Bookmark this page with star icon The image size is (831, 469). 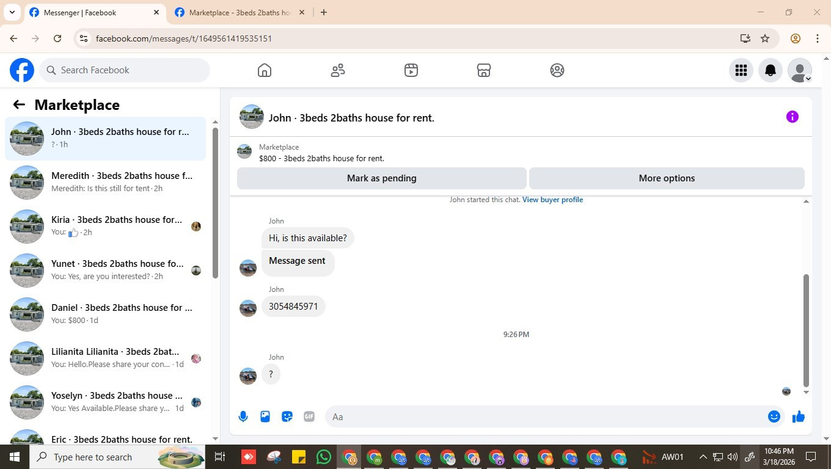(x=765, y=38)
